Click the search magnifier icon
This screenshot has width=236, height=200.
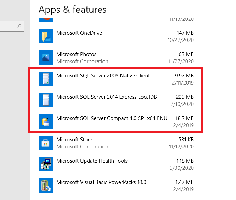coord(19,26)
